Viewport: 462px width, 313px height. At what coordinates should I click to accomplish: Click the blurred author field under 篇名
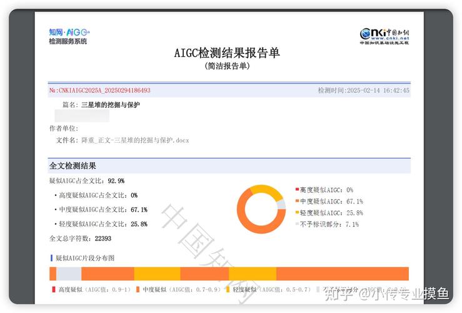[x=82, y=116]
